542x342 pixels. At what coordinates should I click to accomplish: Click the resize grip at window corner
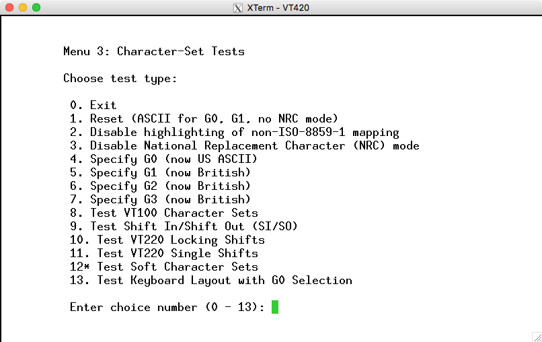point(536,336)
